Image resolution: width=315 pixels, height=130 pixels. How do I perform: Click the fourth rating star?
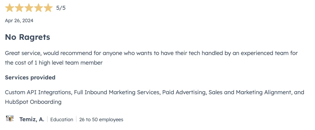[39, 8]
